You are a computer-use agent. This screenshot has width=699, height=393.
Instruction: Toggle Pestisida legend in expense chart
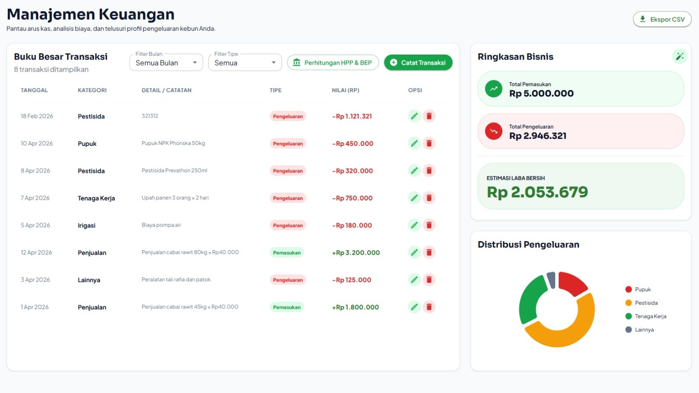click(641, 303)
